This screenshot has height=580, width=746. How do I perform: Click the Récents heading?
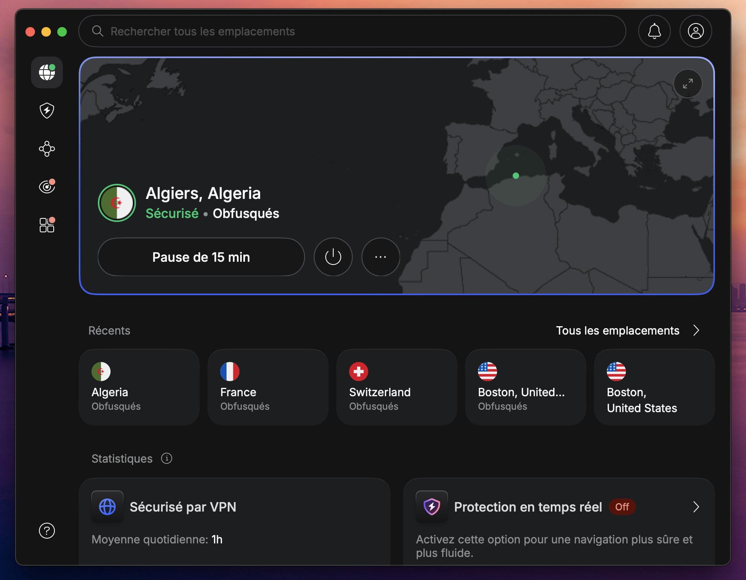(x=109, y=331)
